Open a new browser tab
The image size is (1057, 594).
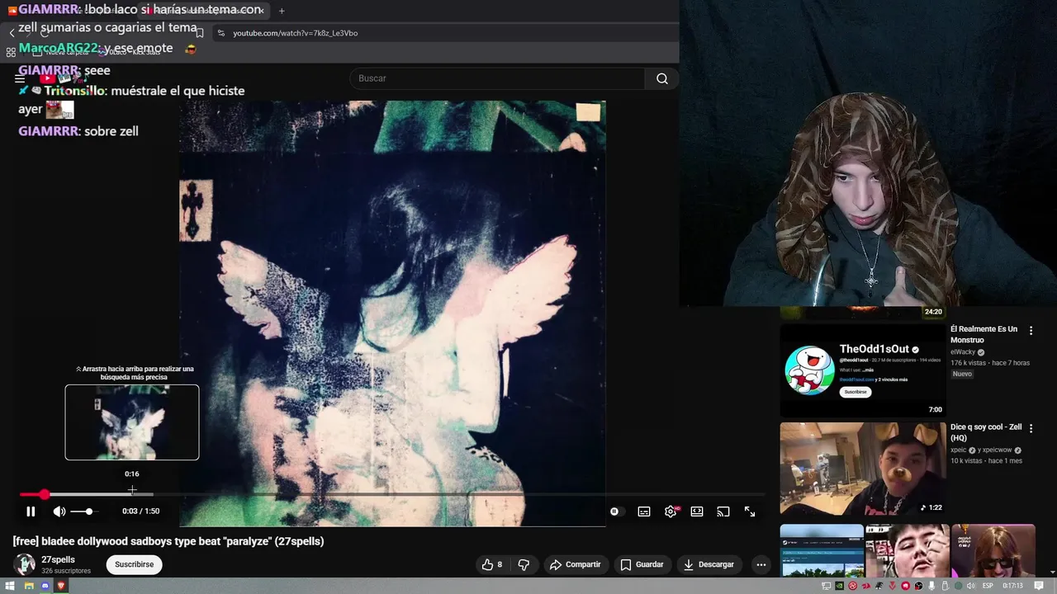coord(282,11)
